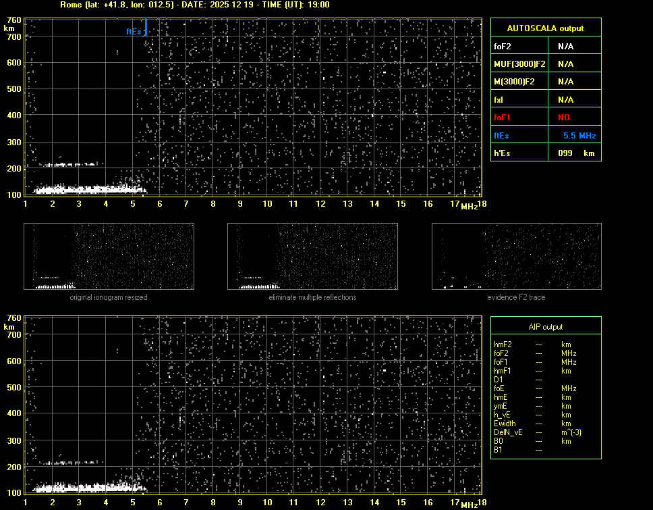Screen dimensions: 653x510
Task: Click the red foF1 label
Action: (x=503, y=118)
